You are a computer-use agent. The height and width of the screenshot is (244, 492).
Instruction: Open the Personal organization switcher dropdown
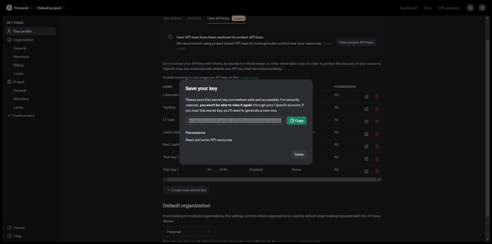pos(23,8)
